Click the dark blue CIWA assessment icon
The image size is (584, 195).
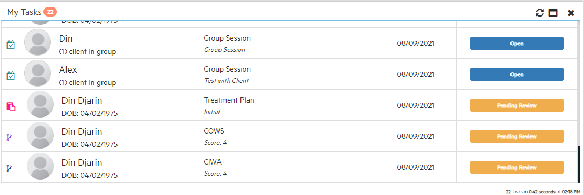pos(9,168)
